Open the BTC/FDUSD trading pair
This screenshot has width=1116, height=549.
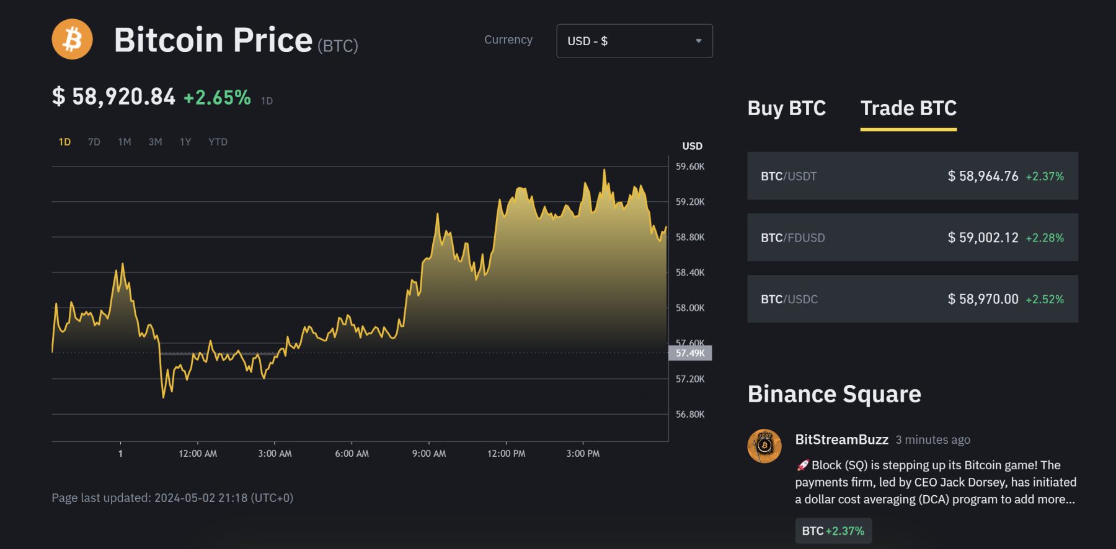pyautogui.click(x=912, y=238)
